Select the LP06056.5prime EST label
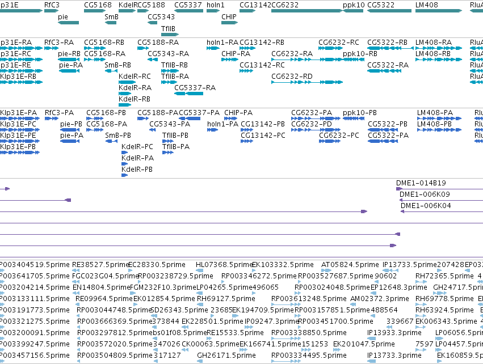 pos(459,333)
